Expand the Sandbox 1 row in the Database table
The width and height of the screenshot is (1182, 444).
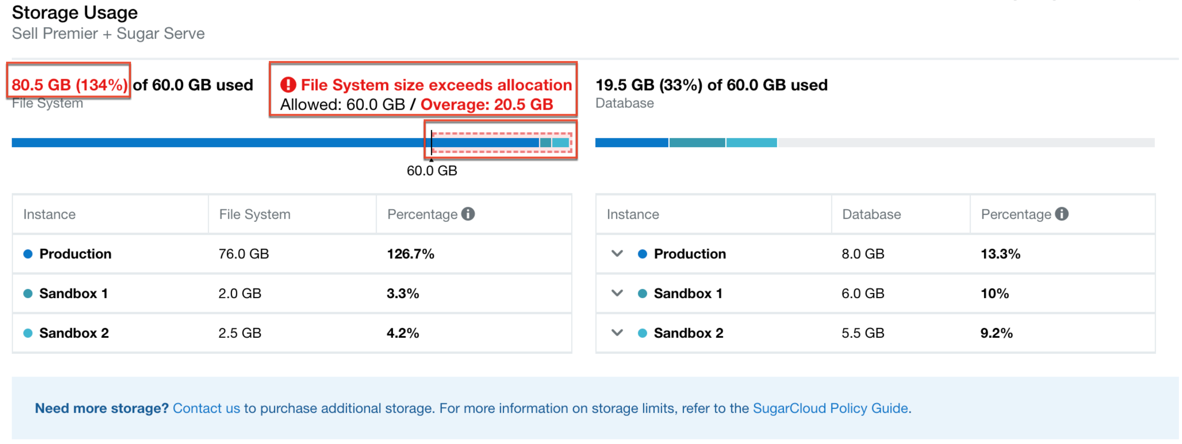[x=617, y=293]
